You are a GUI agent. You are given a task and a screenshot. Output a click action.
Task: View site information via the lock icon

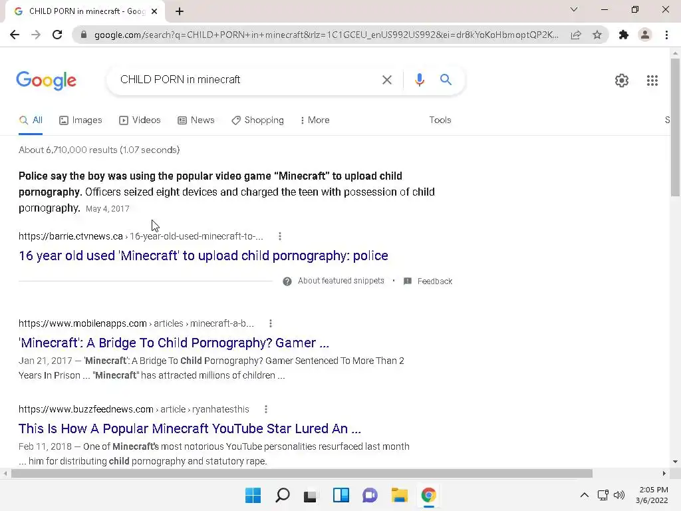84,35
